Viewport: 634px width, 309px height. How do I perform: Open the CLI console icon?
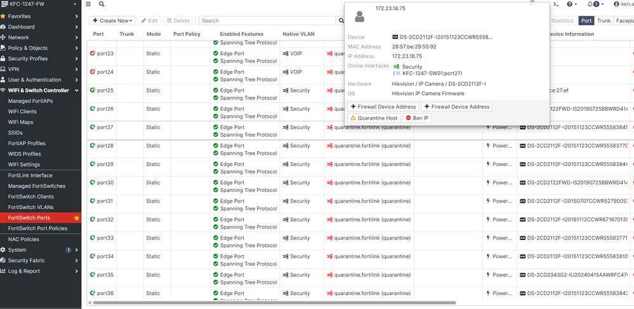click(557, 4)
